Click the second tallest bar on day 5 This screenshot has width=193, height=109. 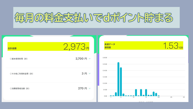point(121,82)
